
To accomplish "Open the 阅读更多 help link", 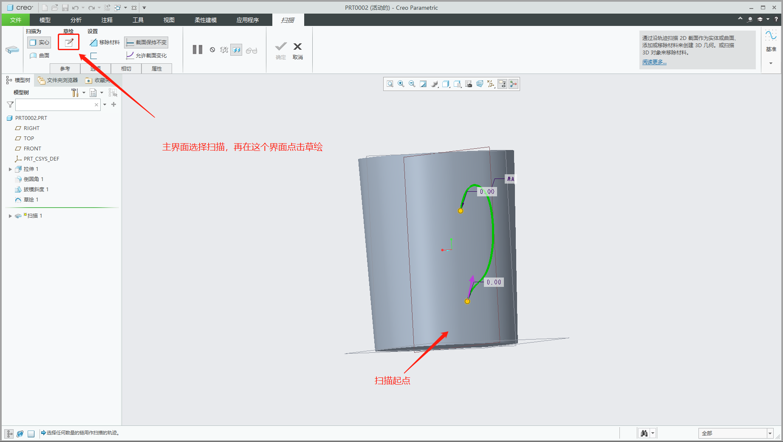I will (x=654, y=62).
